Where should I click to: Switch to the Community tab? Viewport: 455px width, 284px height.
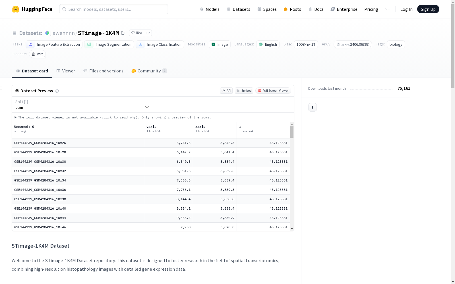tap(149, 71)
